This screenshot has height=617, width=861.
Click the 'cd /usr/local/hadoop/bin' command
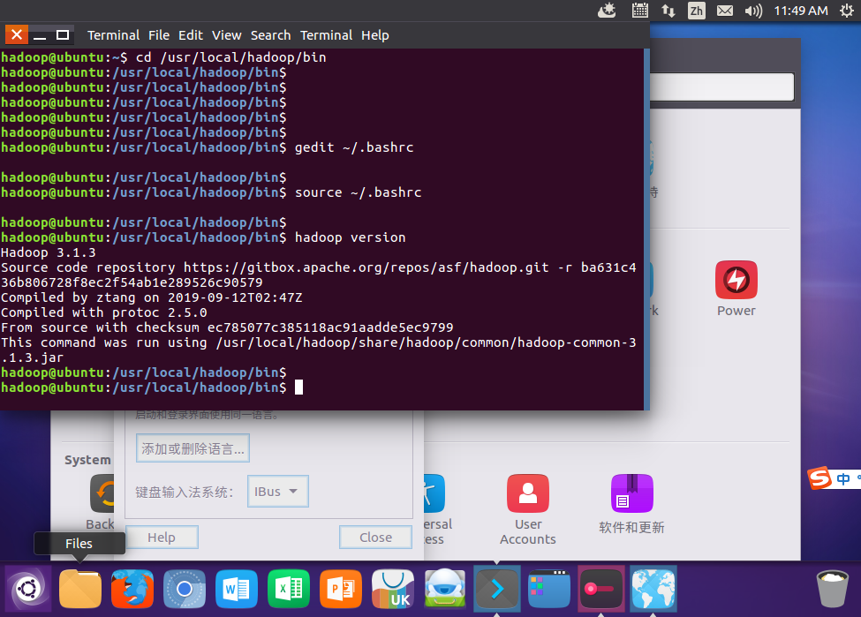(x=231, y=57)
